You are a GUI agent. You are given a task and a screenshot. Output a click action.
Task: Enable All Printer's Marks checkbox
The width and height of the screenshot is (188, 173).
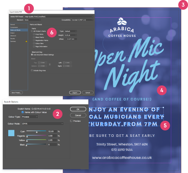(x=32, y=31)
